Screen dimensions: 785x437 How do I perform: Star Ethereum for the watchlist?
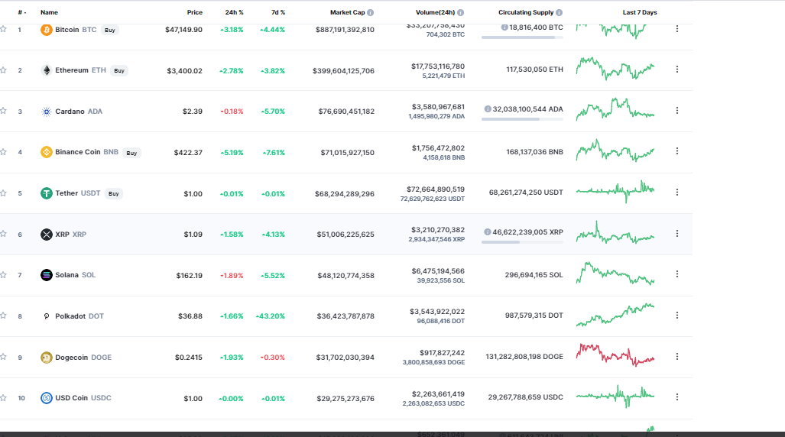click(x=4, y=70)
